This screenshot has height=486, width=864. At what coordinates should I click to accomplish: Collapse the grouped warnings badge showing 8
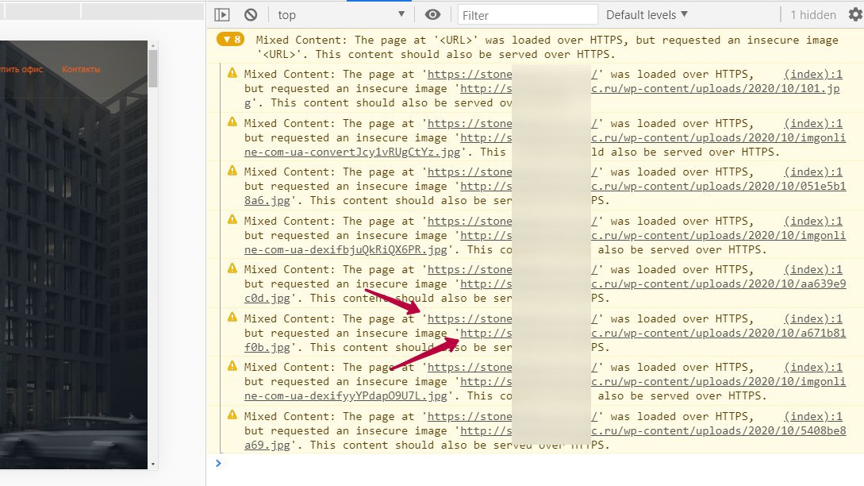coord(230,39)
